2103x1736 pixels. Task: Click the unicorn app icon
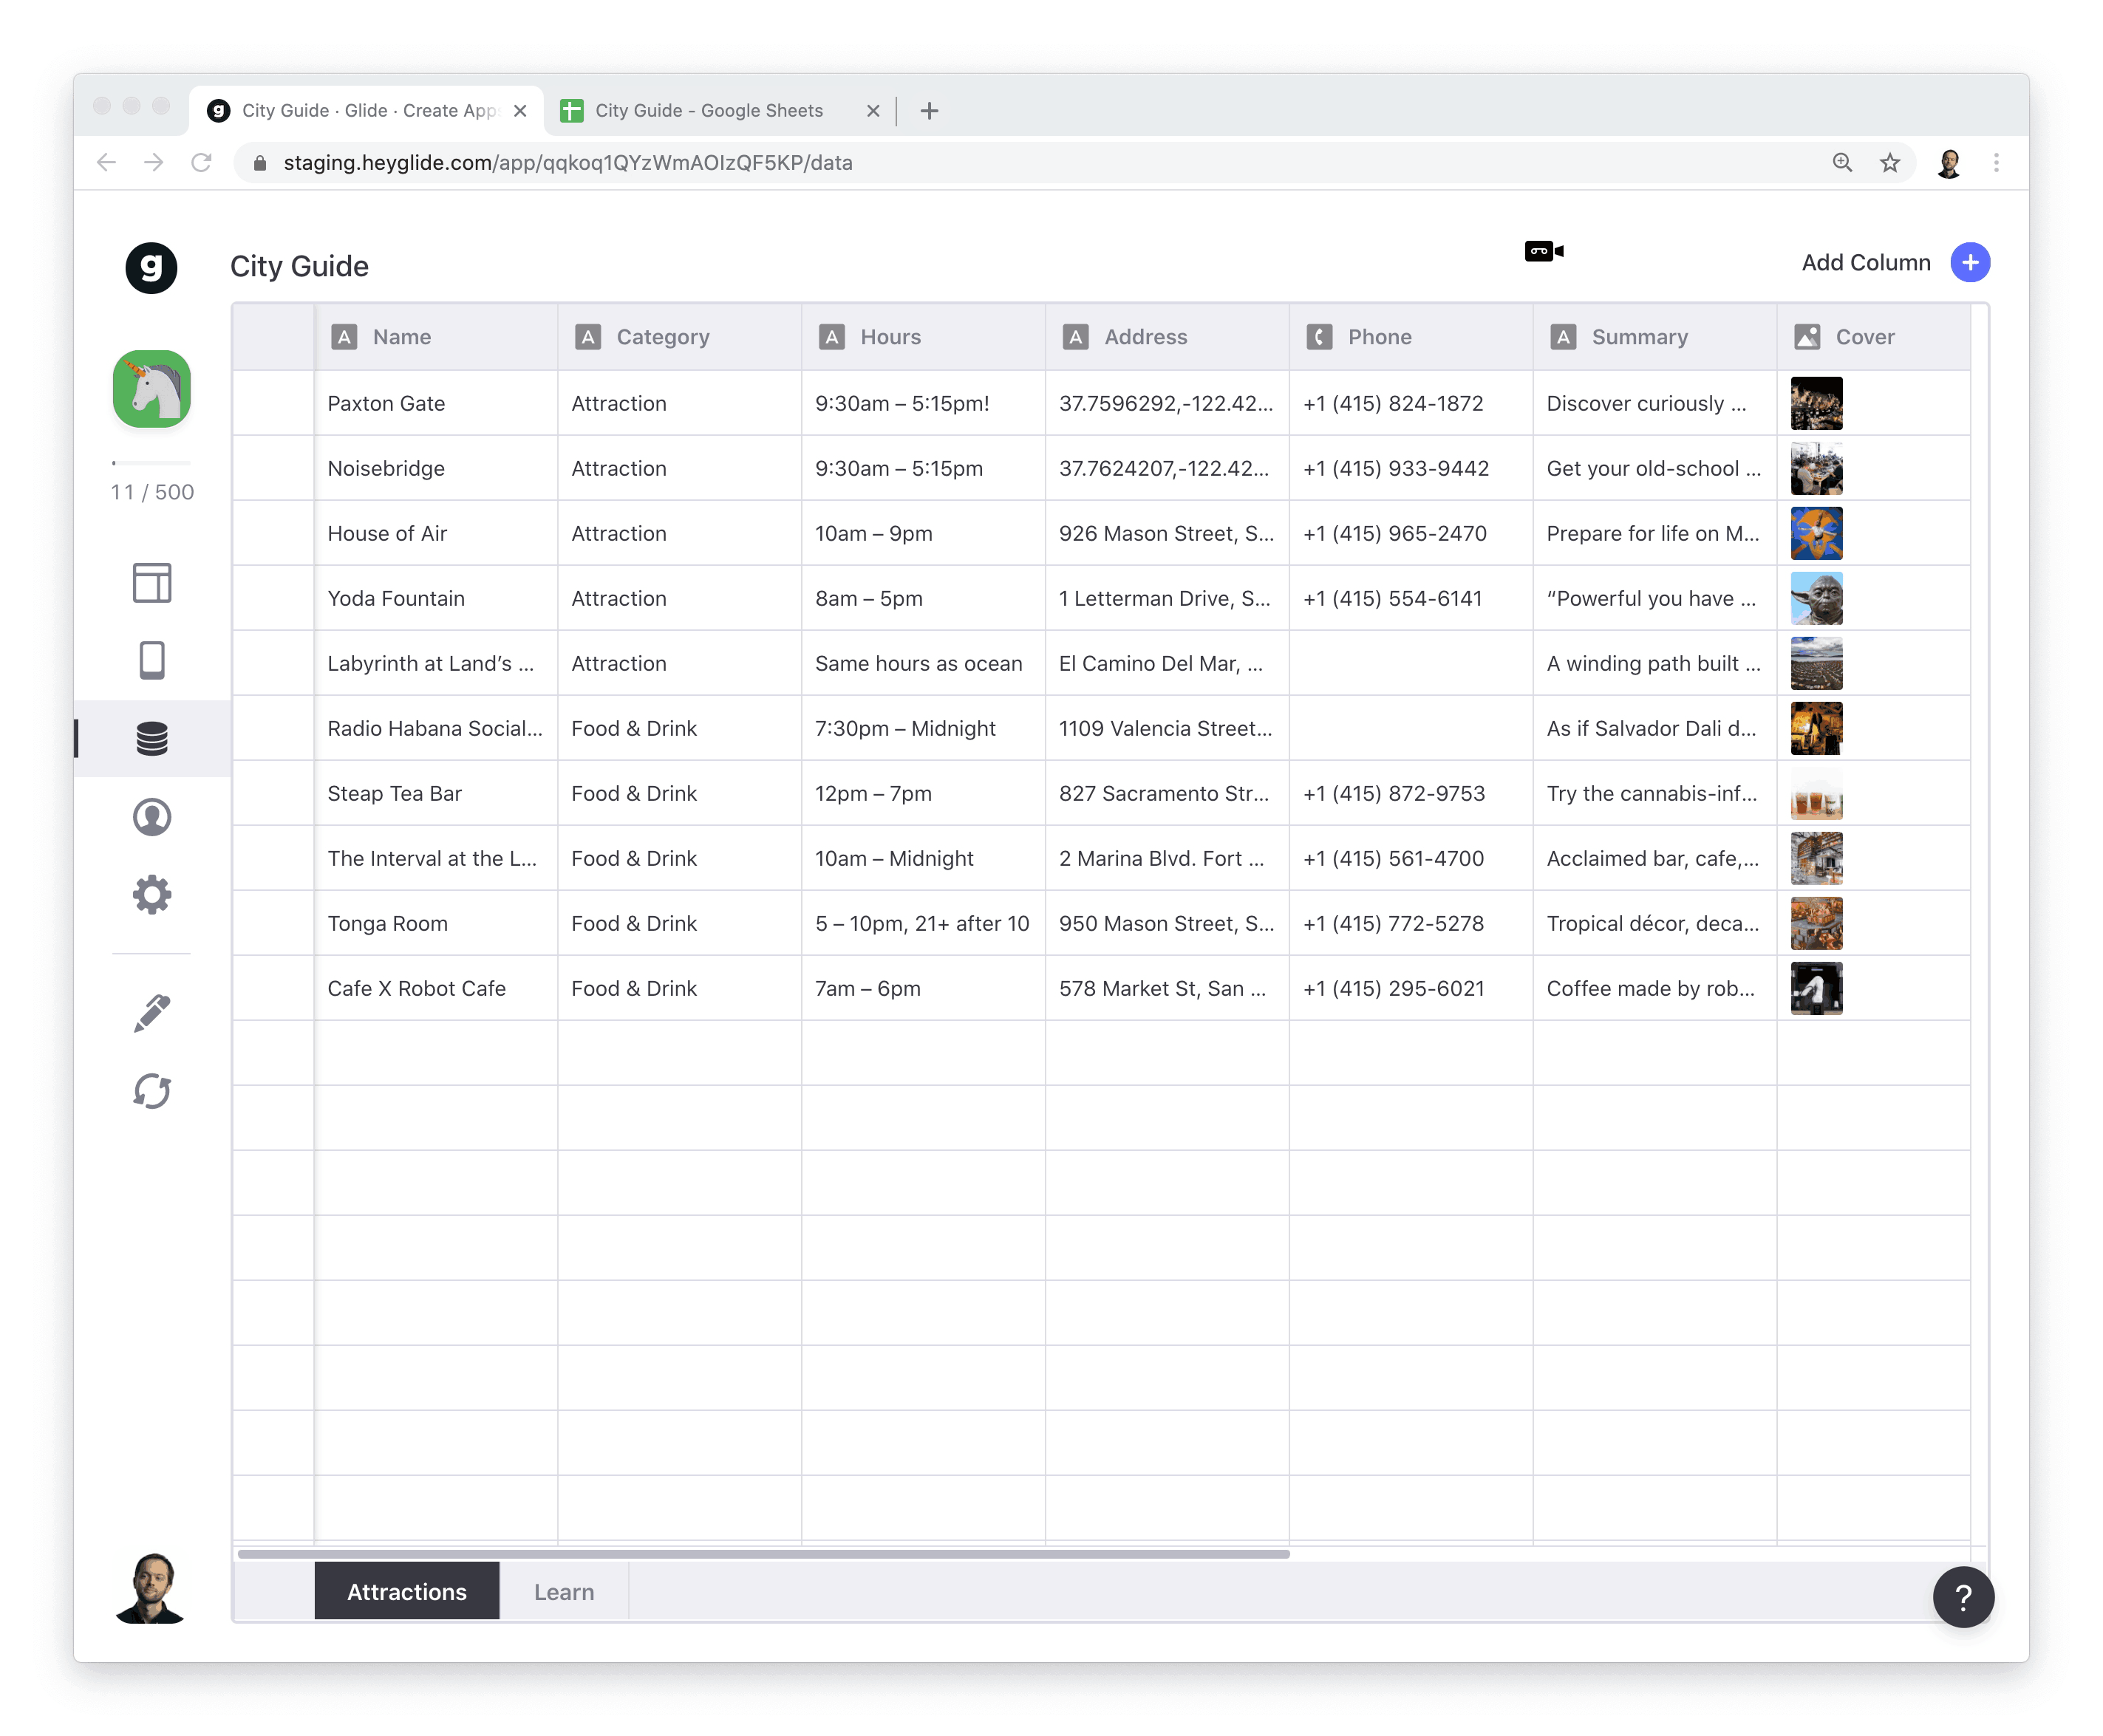point(152,389)
